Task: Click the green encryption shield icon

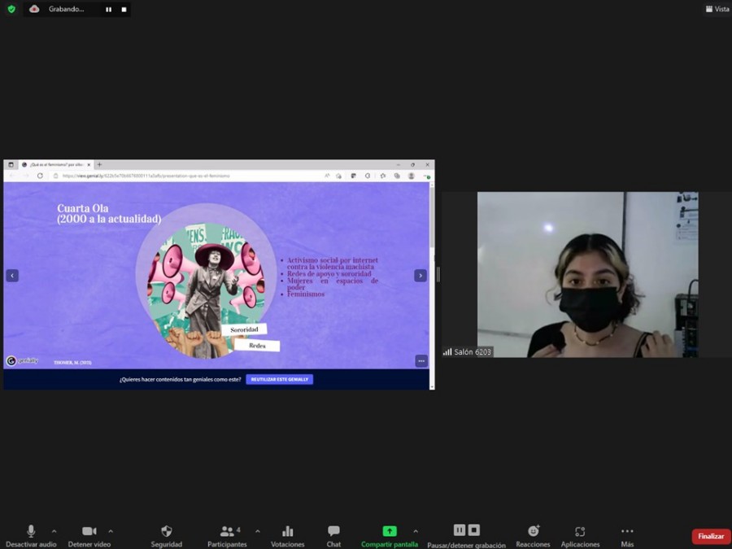Action: [11, 9]
